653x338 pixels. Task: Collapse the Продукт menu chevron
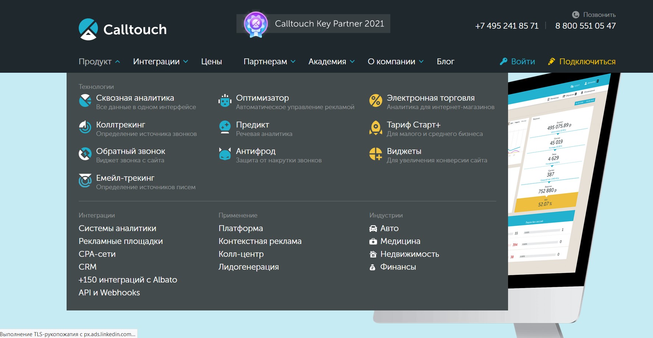click(x=118, y=62)
